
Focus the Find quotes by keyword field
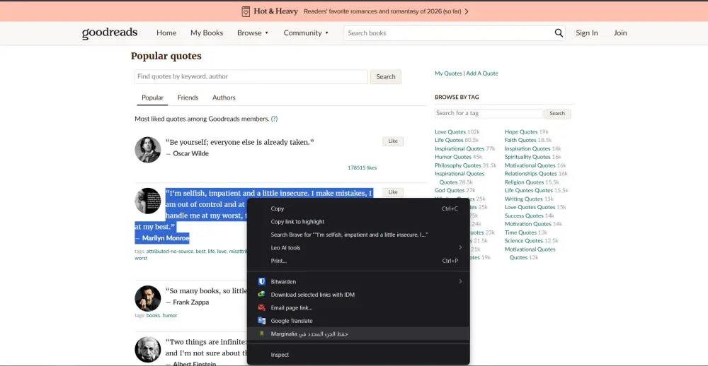tap(251, 76)
